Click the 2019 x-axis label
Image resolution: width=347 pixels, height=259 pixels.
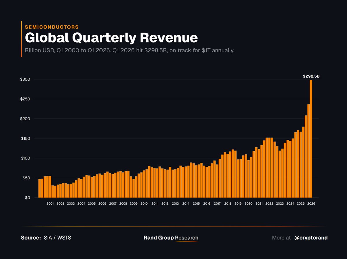coord(238,203)
